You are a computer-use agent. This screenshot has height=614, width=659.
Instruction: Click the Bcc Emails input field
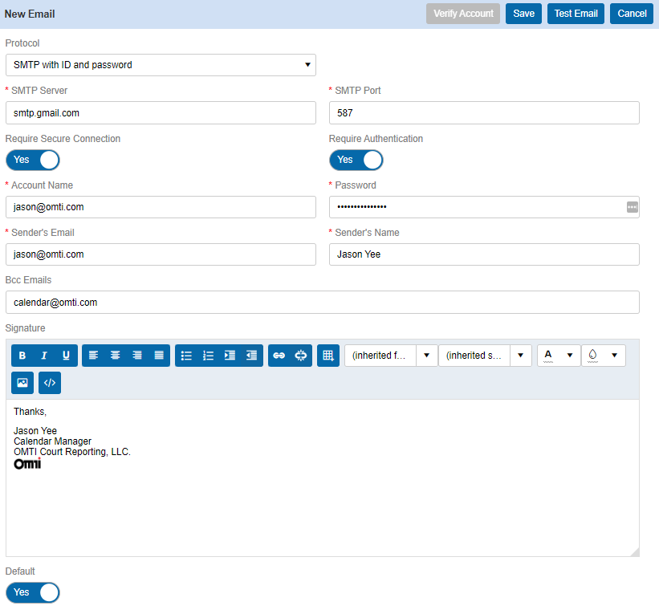[321, 302]
